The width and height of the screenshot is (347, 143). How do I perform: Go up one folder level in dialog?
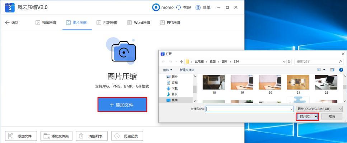pos(182,62)
